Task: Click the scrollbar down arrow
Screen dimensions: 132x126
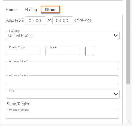Action: pyautogui.click(x=128, y=121)
